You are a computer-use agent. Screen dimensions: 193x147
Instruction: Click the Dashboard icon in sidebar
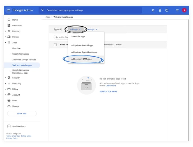click(9, 25)
